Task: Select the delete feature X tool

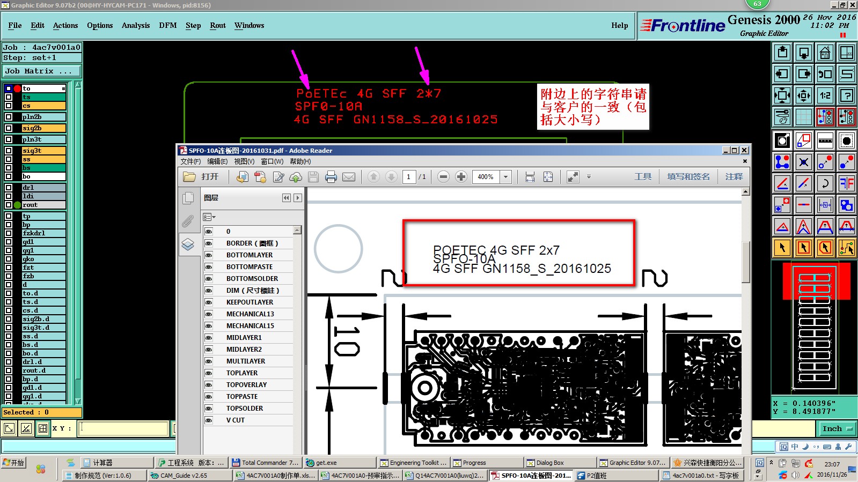Action: [x=803, y=162]
